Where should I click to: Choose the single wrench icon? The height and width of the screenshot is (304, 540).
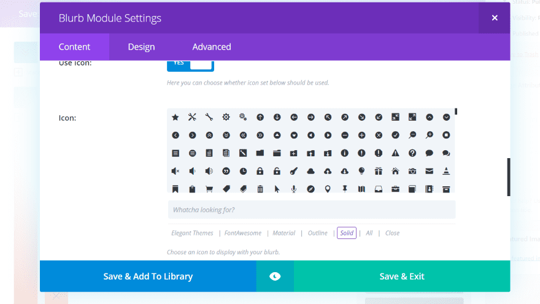pyautogui.click(x=209, y=117)
